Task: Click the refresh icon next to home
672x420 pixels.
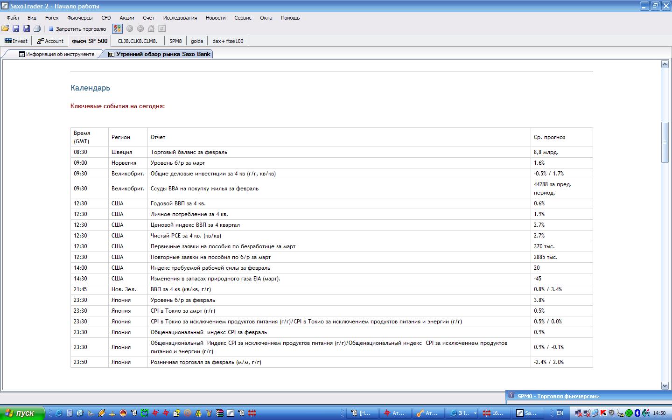Action: [x=162, y=28]
